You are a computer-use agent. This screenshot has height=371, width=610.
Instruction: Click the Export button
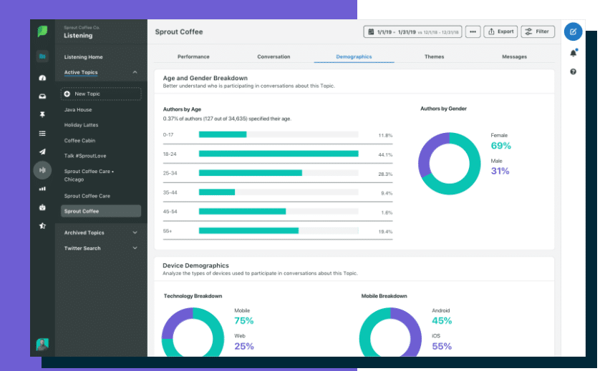click(500, 32)
